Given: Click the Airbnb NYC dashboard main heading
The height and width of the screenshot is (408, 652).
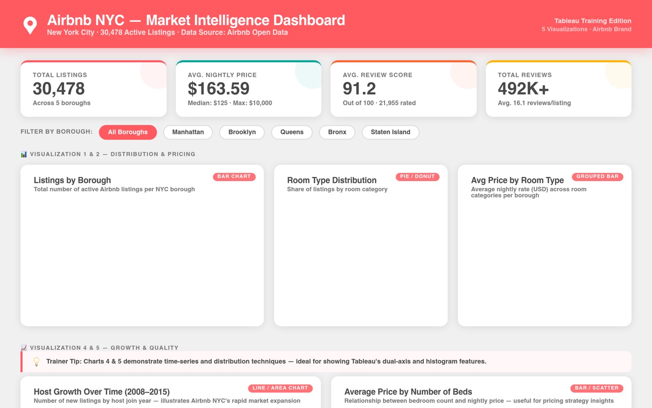Looking at the screenshot, I should point(196,20).
